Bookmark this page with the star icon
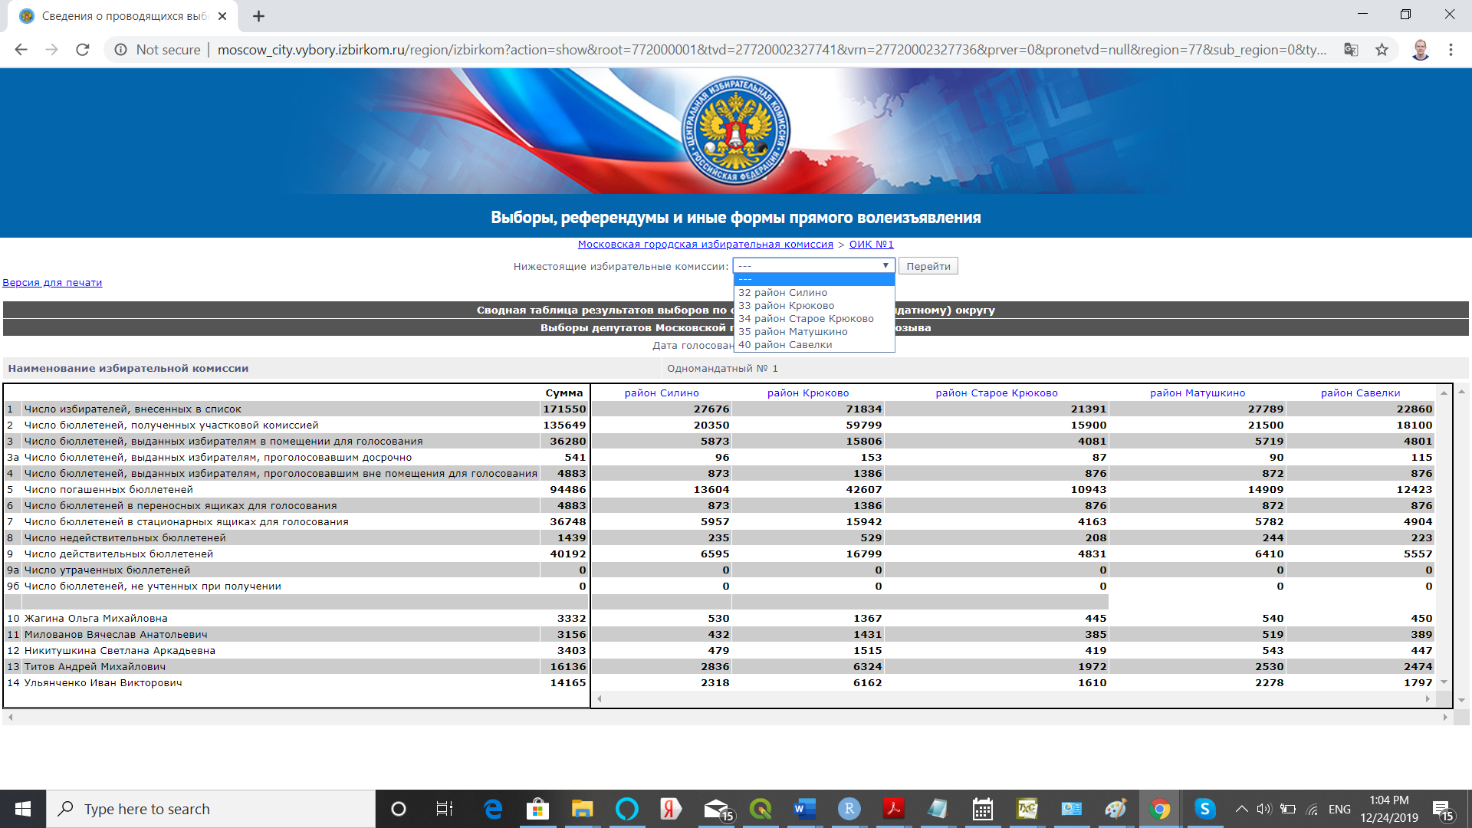 [1382, 50]
